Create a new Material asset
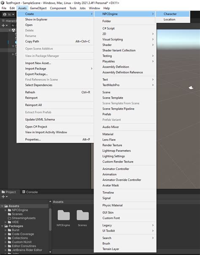 tap(125, 134)
